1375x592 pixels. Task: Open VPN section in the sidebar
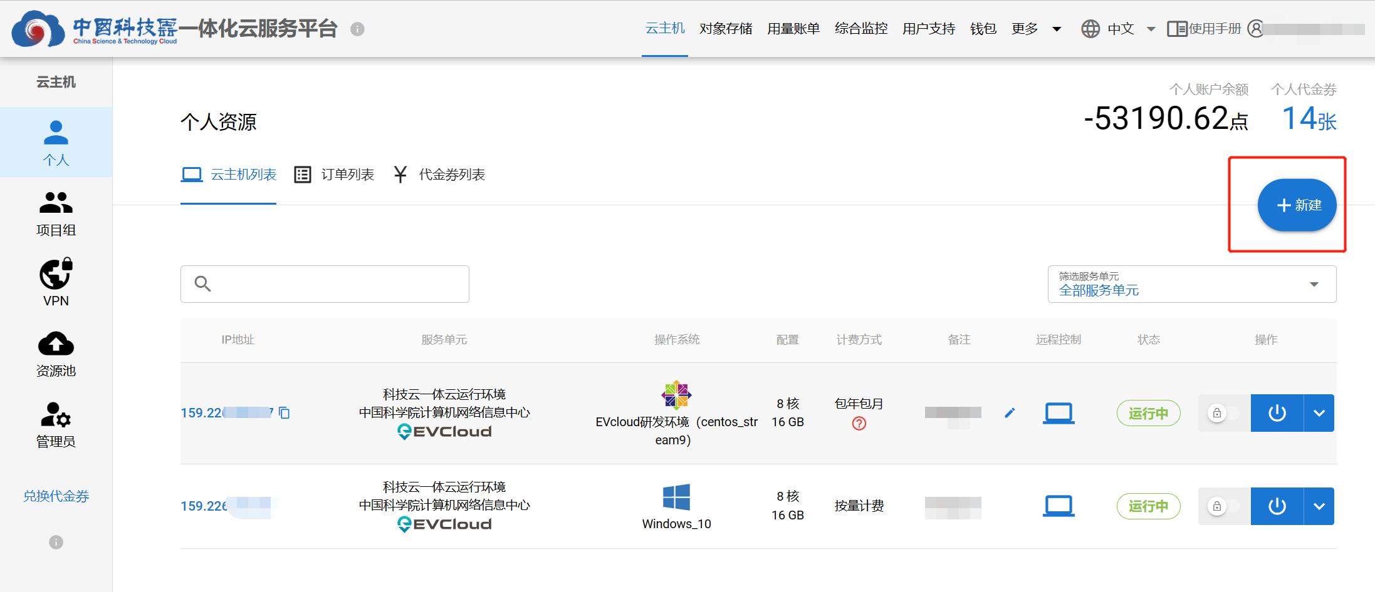tap(56, 283)
